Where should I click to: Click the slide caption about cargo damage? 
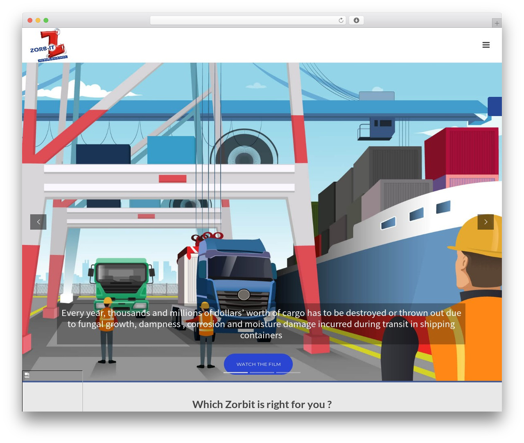[x=261, y=324]
